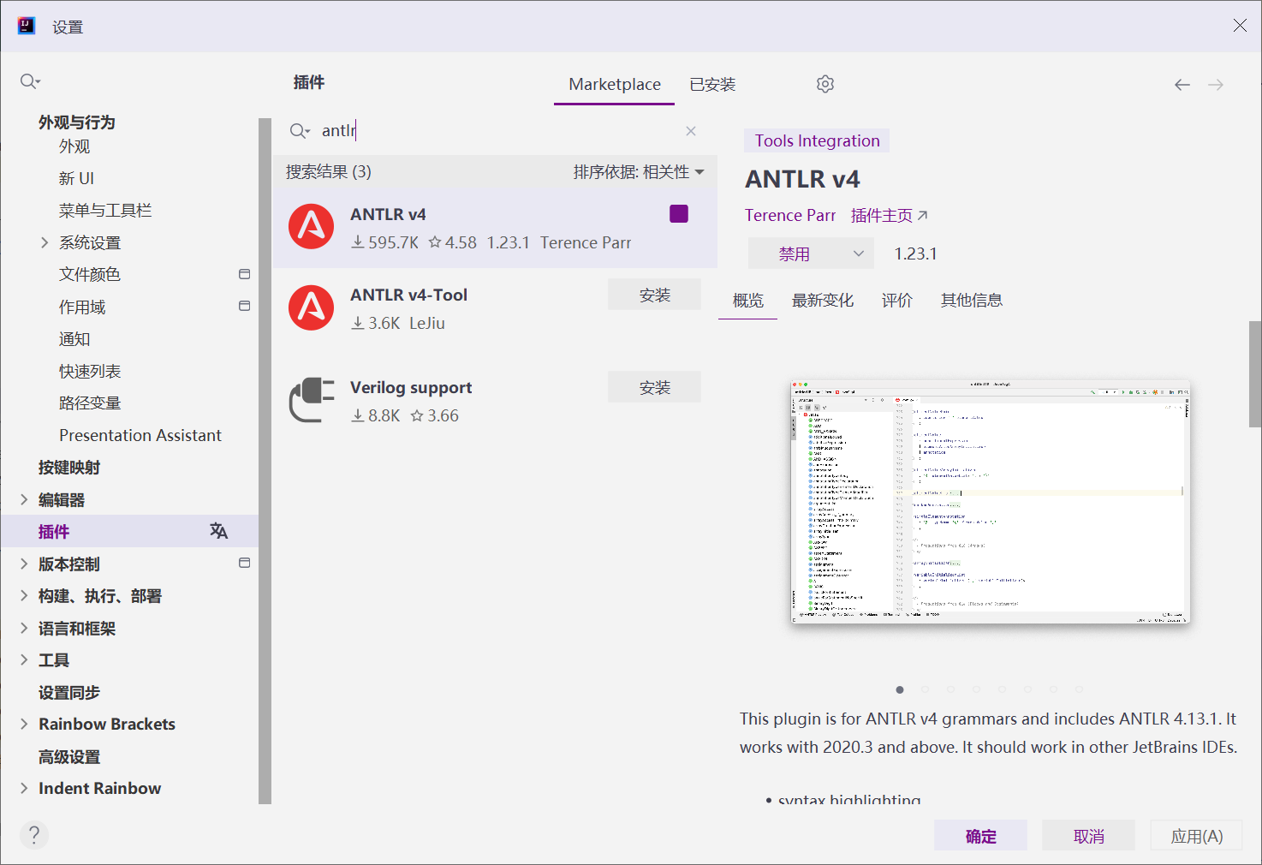Install the ANTLR v4-Tool plugin
Screen dimensions: 1262x865
(655, 295)
